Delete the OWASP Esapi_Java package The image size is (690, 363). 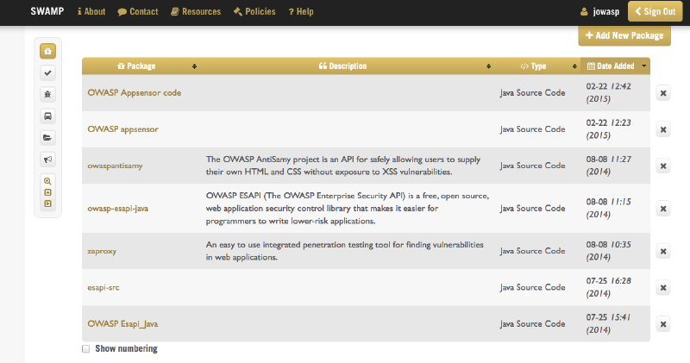tap(663, 324)
